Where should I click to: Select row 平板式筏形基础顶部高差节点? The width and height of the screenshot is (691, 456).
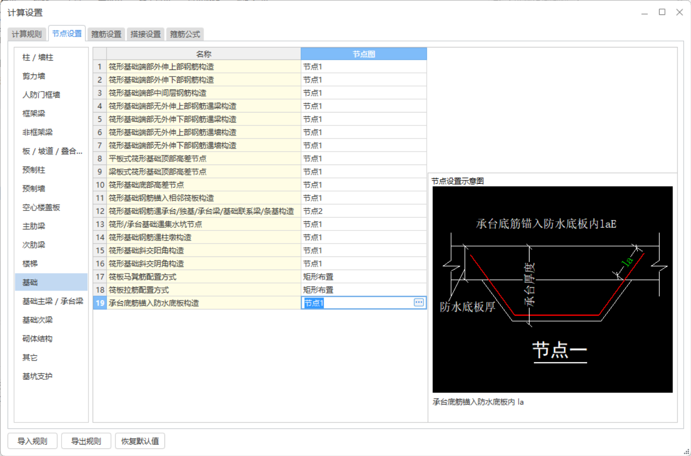203,158
